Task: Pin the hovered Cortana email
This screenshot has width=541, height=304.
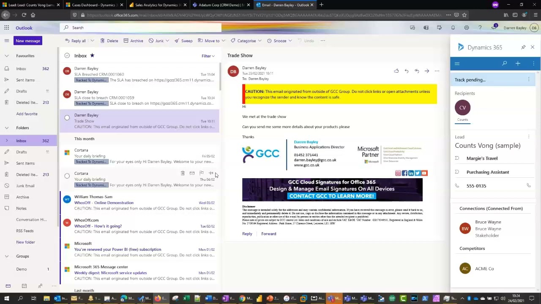Action: click(210, 173)
